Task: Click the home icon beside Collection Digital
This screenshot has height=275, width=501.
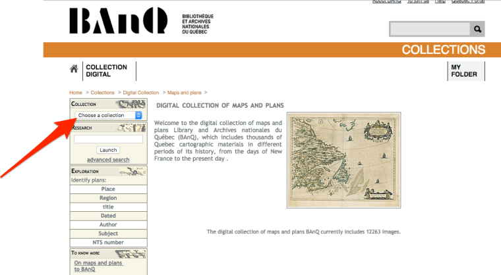Action: click(74, 68)
